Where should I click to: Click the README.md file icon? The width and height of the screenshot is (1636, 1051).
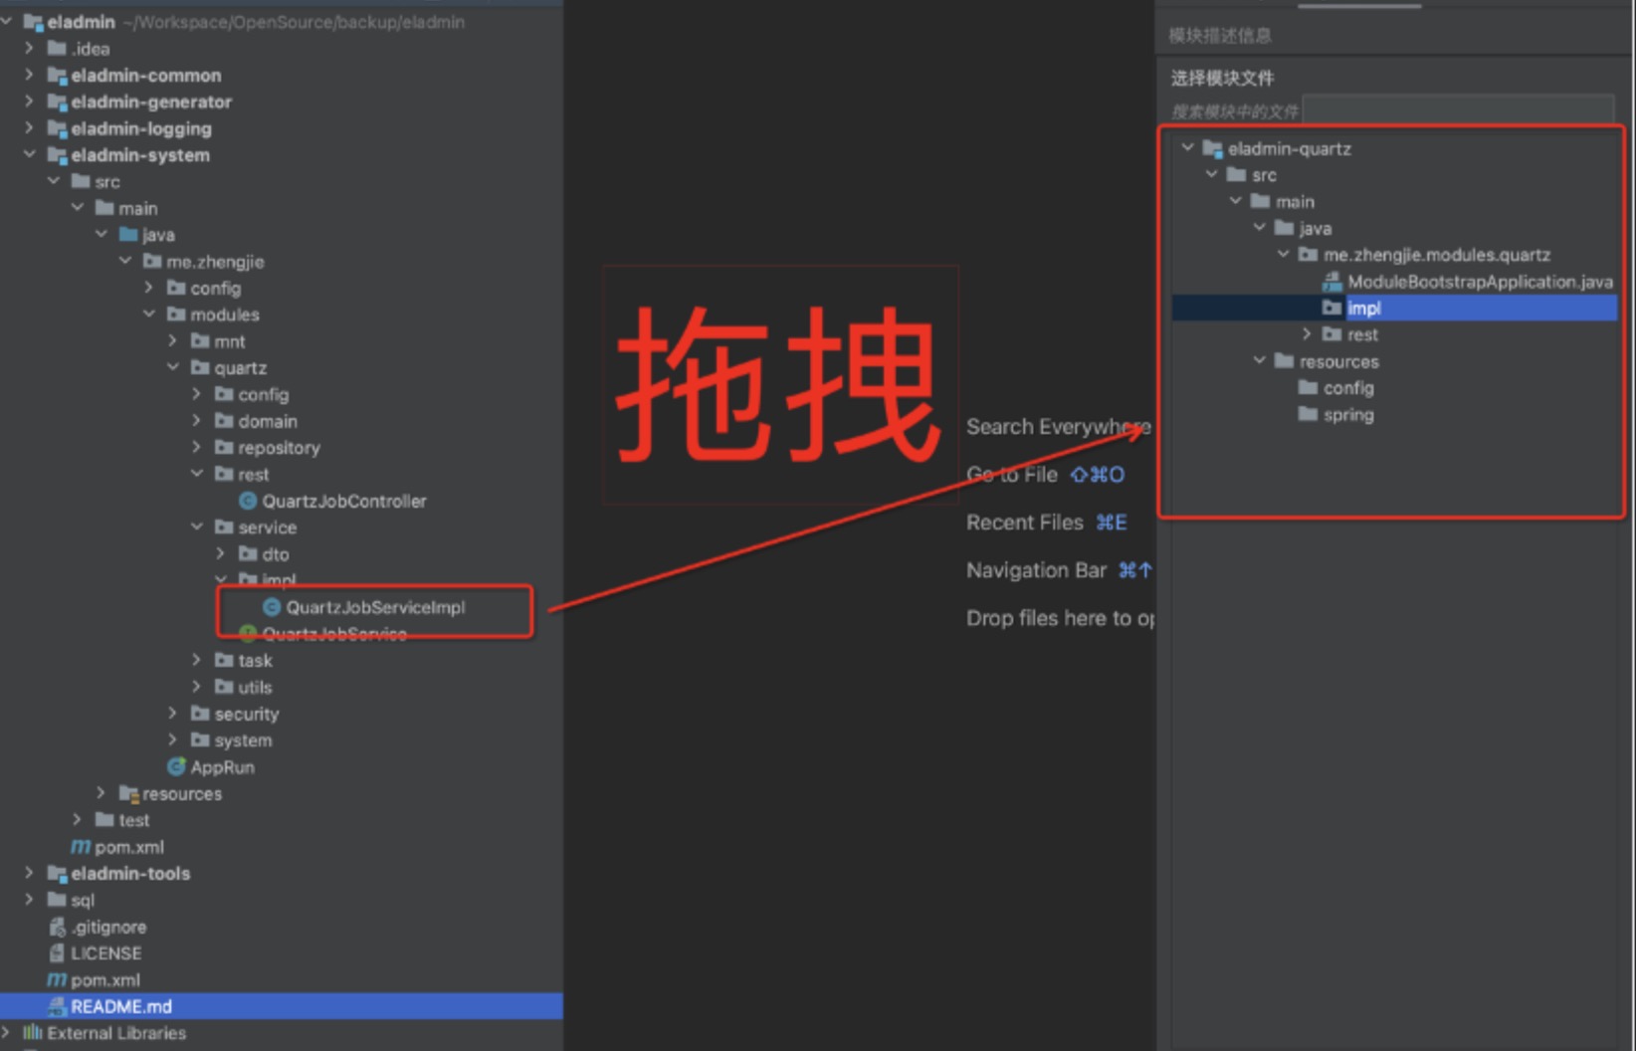click(57, 1006)
